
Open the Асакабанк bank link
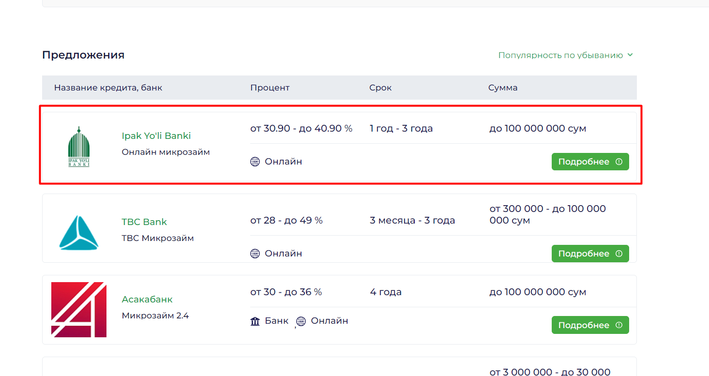(x=147, y=300)
